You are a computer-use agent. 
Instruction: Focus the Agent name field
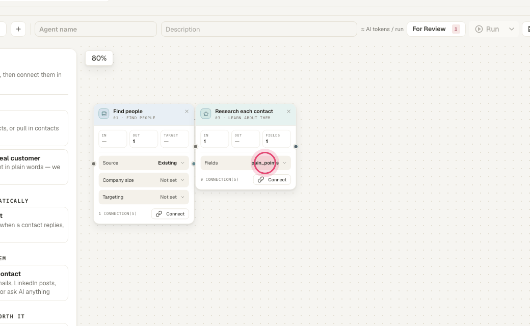(96, 29)
